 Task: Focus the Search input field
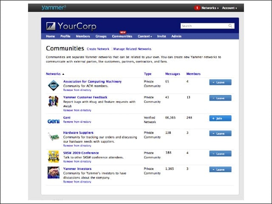207,26
